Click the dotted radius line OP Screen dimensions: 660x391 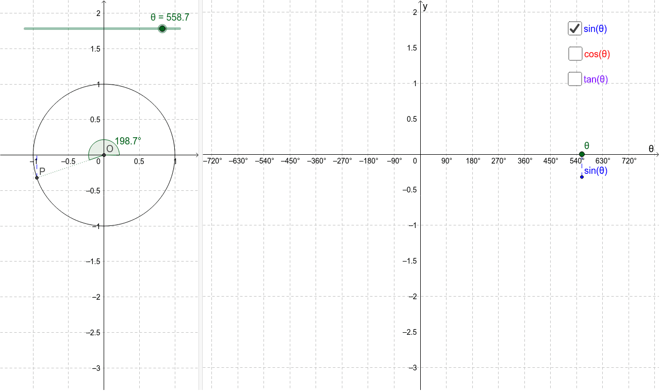coord(70,166)
